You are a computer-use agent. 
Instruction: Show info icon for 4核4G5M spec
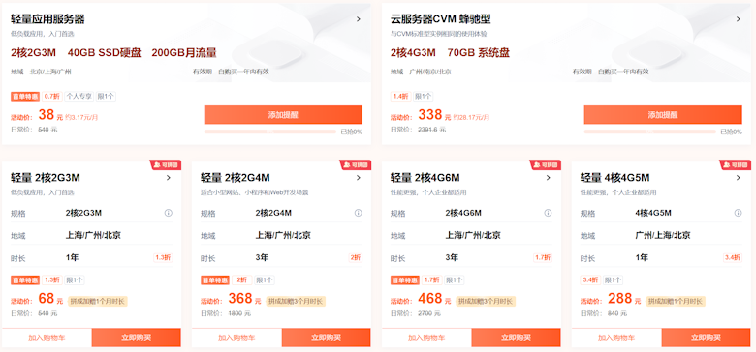(739, 213)
